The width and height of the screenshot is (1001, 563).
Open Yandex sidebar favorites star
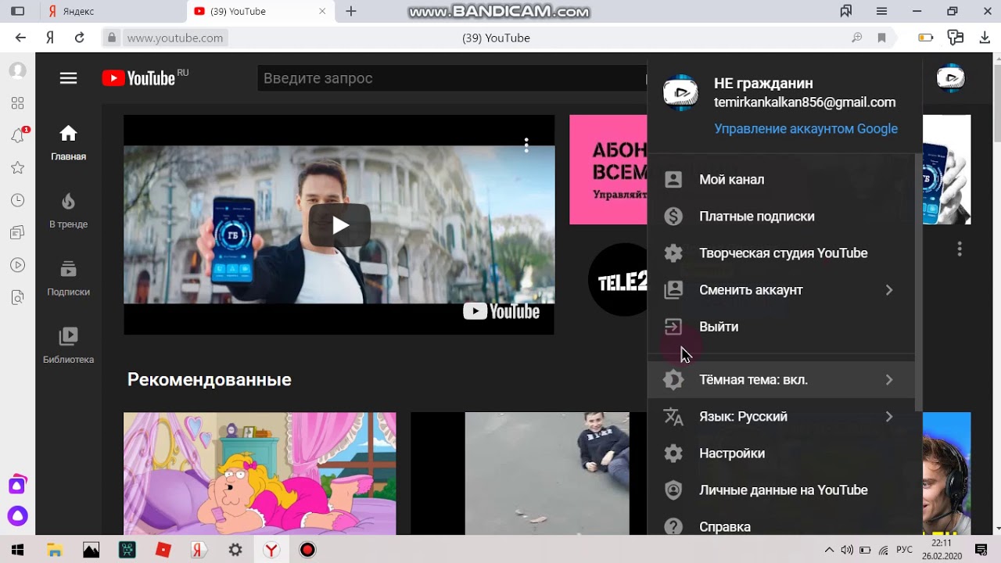click(17, 168)
